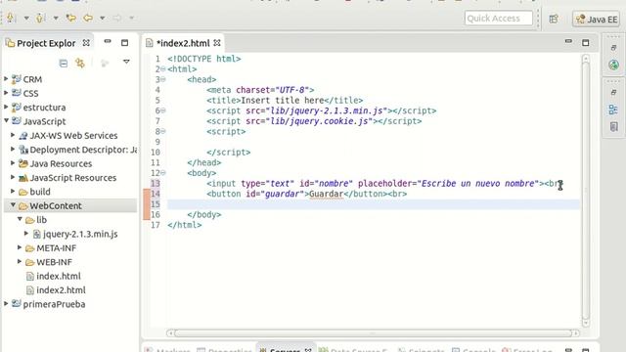Collapse head tag fold at line 3
The height and width of the screenshot is (352, 626).
(x=163, y=79)
